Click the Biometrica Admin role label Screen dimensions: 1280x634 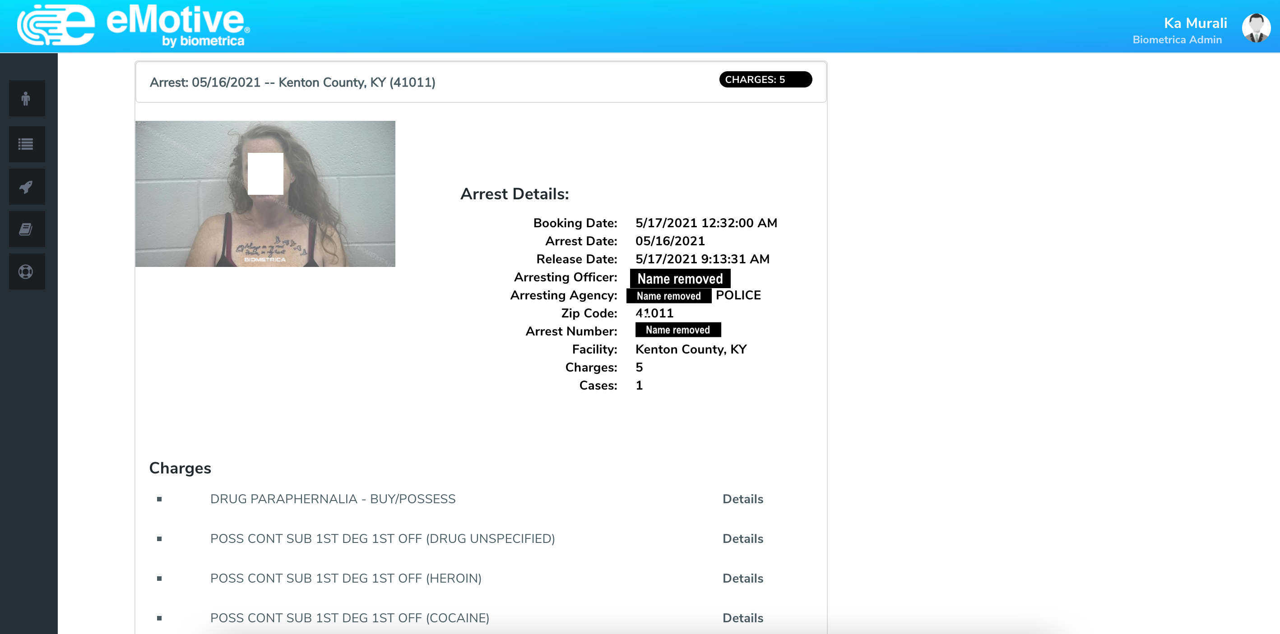tap(1177, 40)
